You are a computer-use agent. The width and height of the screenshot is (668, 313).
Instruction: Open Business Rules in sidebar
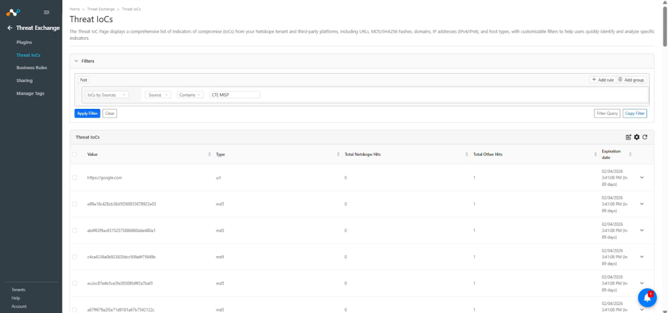coord(31,68)
